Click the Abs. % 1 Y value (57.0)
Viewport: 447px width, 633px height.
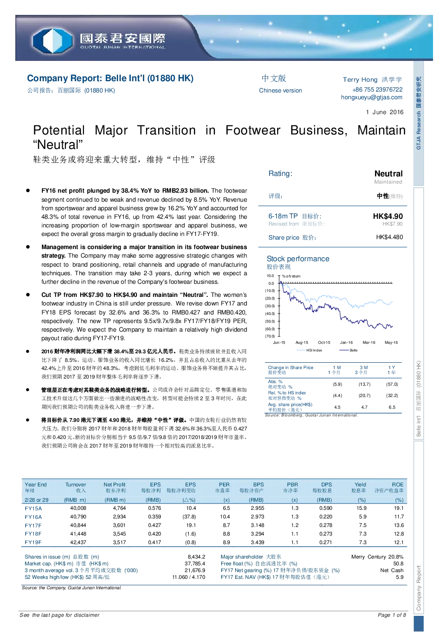(392, 384)
